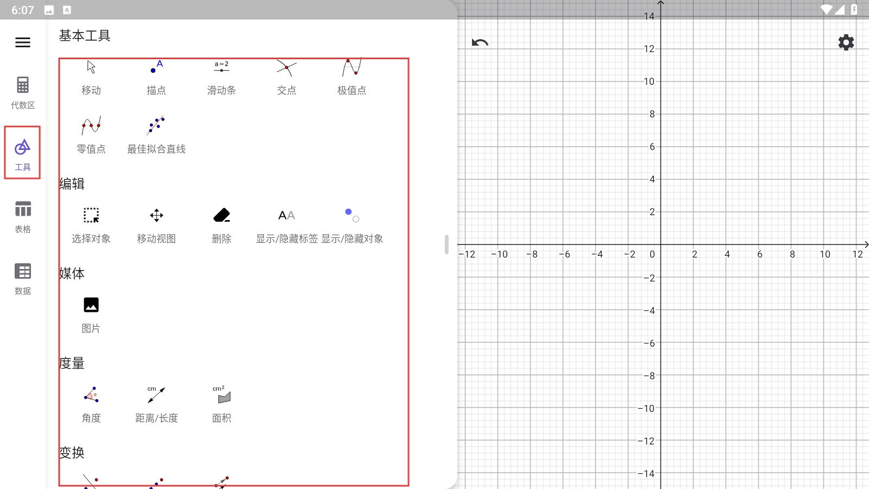
Task: Select the 移动视图 pan view tool
Action: pos(156,224)
